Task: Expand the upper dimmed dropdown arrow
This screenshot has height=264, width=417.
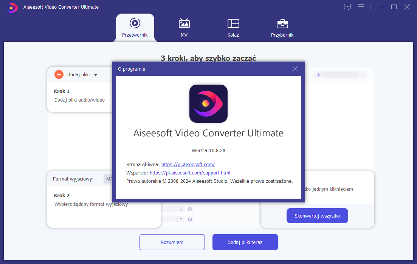Action: click(x=181, y=210)
